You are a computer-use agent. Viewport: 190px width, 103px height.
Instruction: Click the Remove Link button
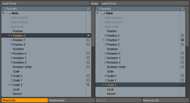pos(166,100)
